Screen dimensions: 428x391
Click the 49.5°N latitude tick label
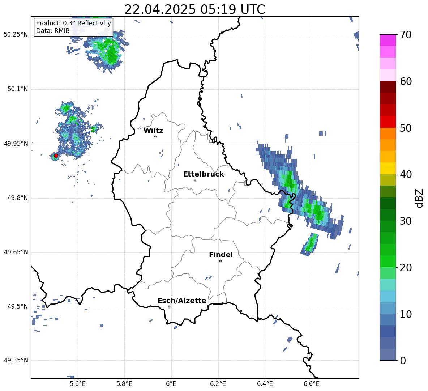point(18,307)
